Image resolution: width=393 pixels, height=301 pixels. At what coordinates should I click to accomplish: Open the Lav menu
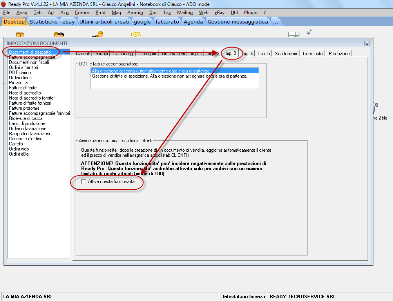pyautogui.click(x=167, y=13)
